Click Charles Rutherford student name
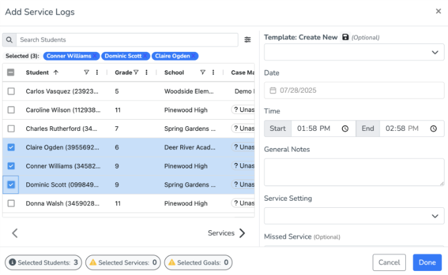 click(x=61, y=129)
